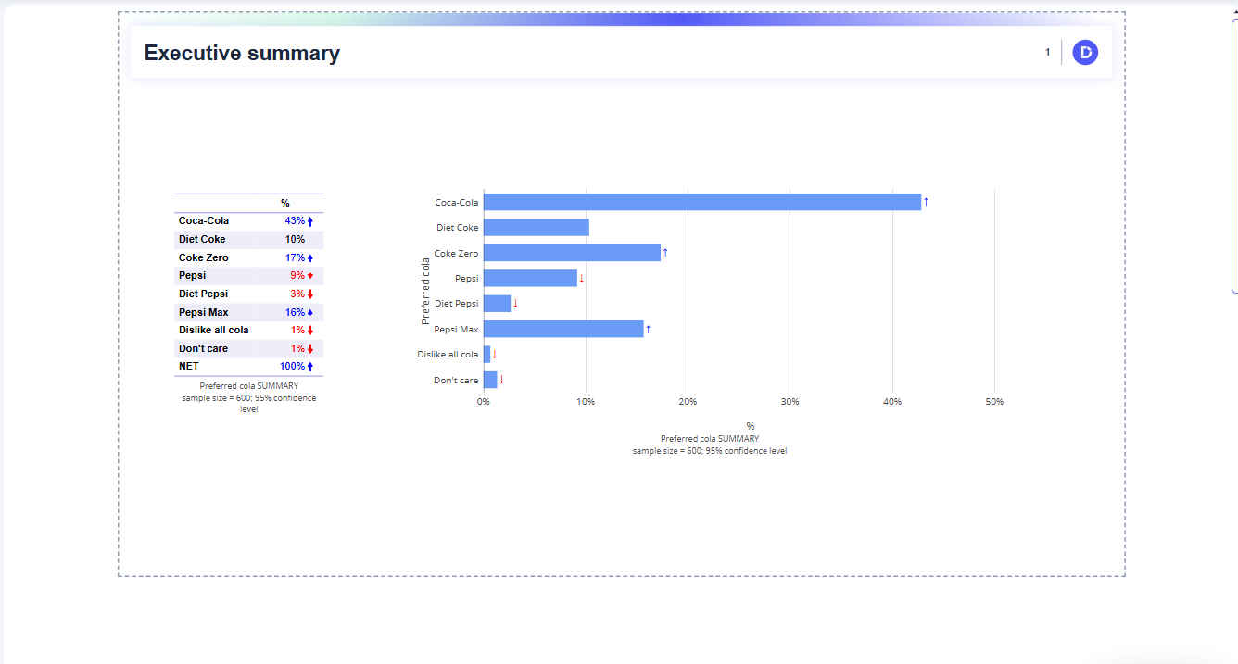1238x664 pixels.
Task: Click the 50% x-axis tick label
Action: (994, 402)
